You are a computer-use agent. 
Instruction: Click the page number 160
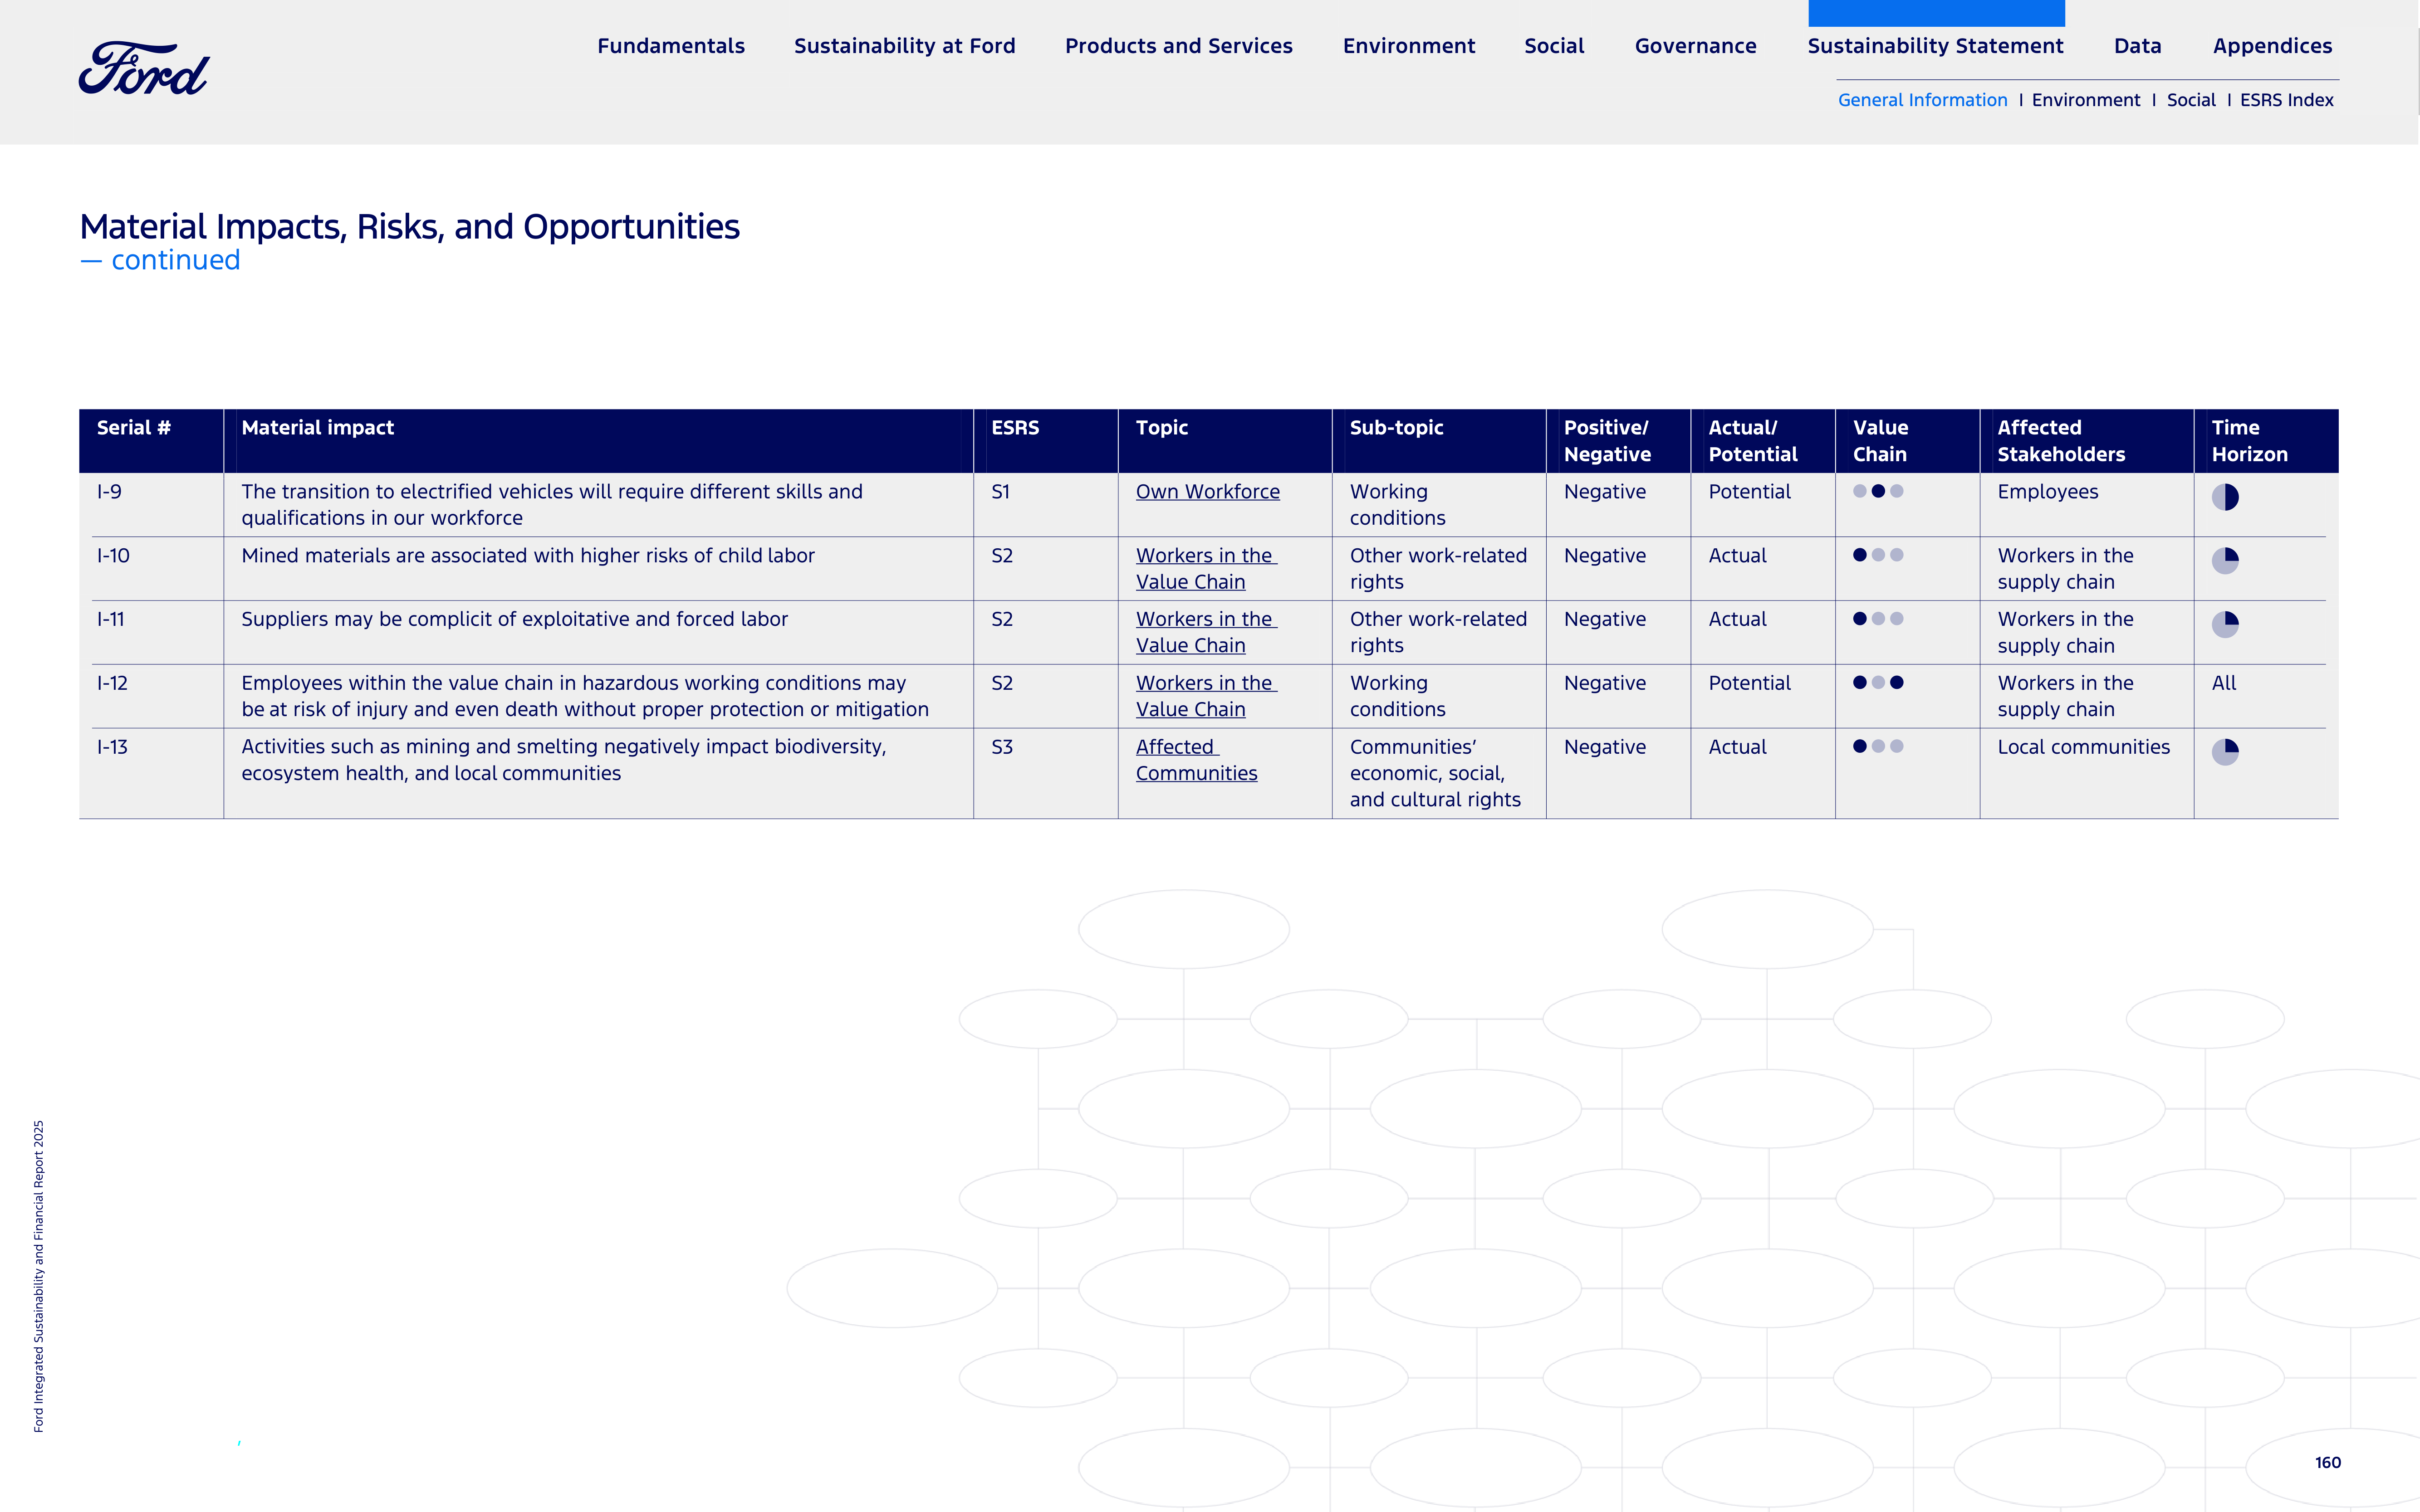(2327, 1463)
